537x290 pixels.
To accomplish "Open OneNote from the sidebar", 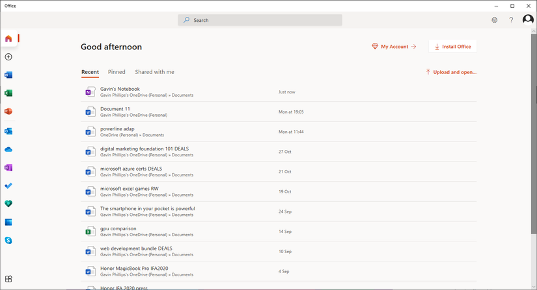I will pos(8,167).
